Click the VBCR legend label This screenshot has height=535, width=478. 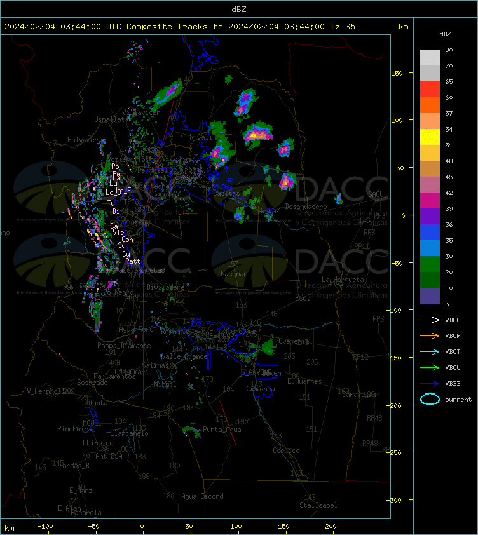[453, 335]
